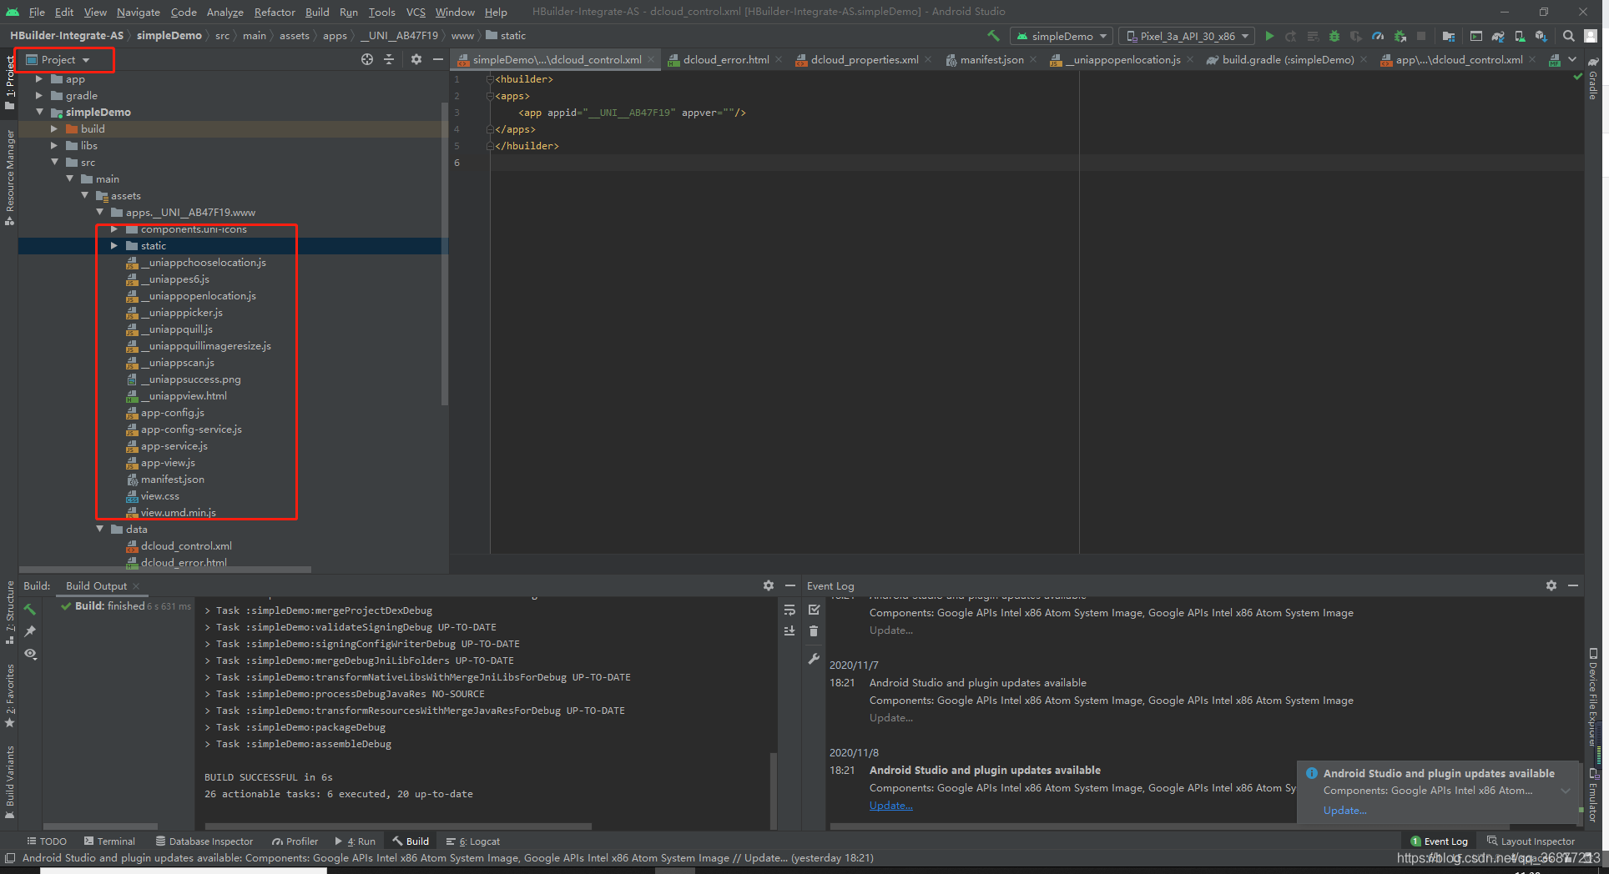1609x874 pixels.
Task: Close the Build Output tab
Action: click(136, 586)
